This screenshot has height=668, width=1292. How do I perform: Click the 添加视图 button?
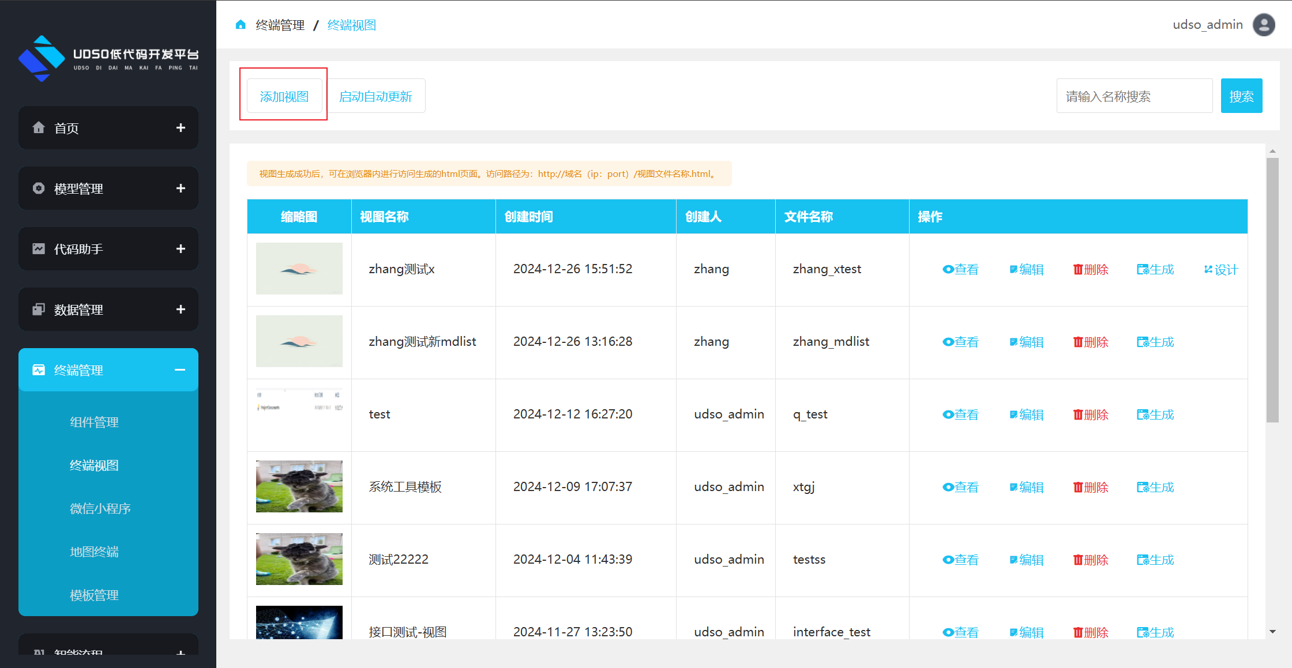284,96
